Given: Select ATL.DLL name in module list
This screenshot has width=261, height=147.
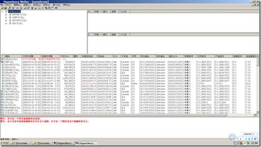Looking at the screenshot, I should coord(9,102).
